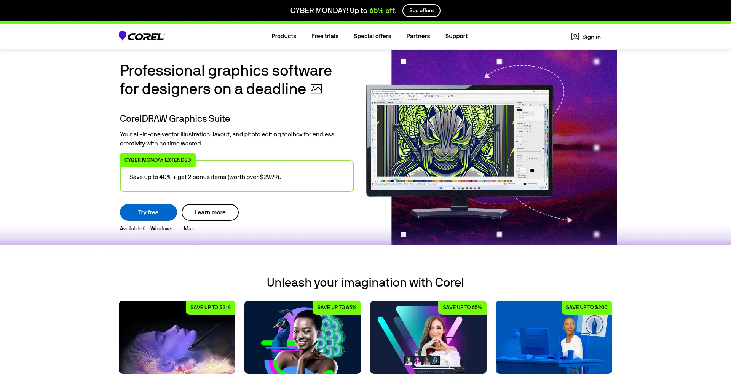Open the Save up to $214 product card
This screenshot has height=378, width=731.
[x=177, y=337]
